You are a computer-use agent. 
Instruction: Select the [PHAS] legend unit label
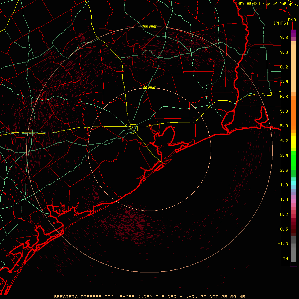coord(281,23)
